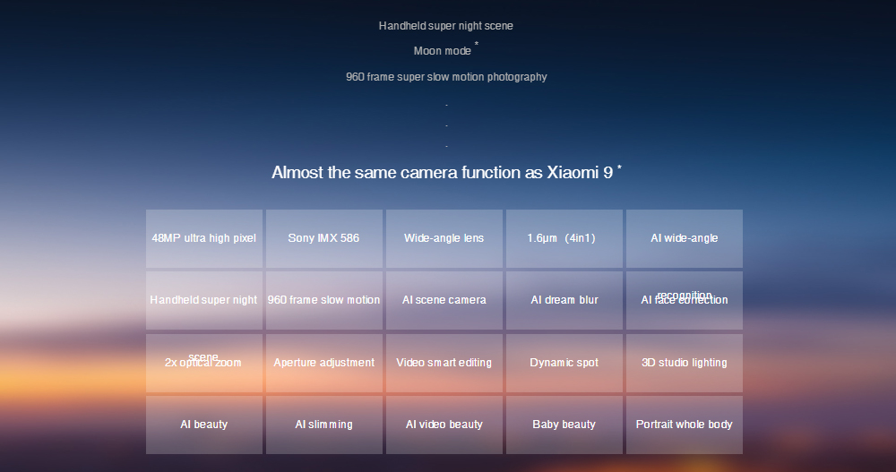Select the Sony IMX 586 tile
The image size is (896, 472).
coord(324,238)
